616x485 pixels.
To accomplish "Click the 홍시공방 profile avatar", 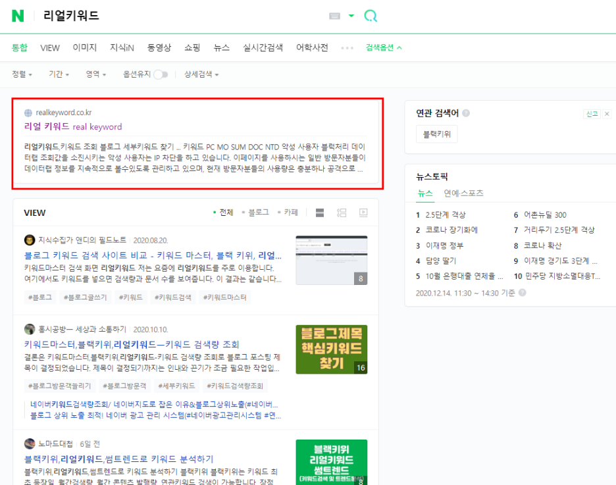I will coord(30,329).
